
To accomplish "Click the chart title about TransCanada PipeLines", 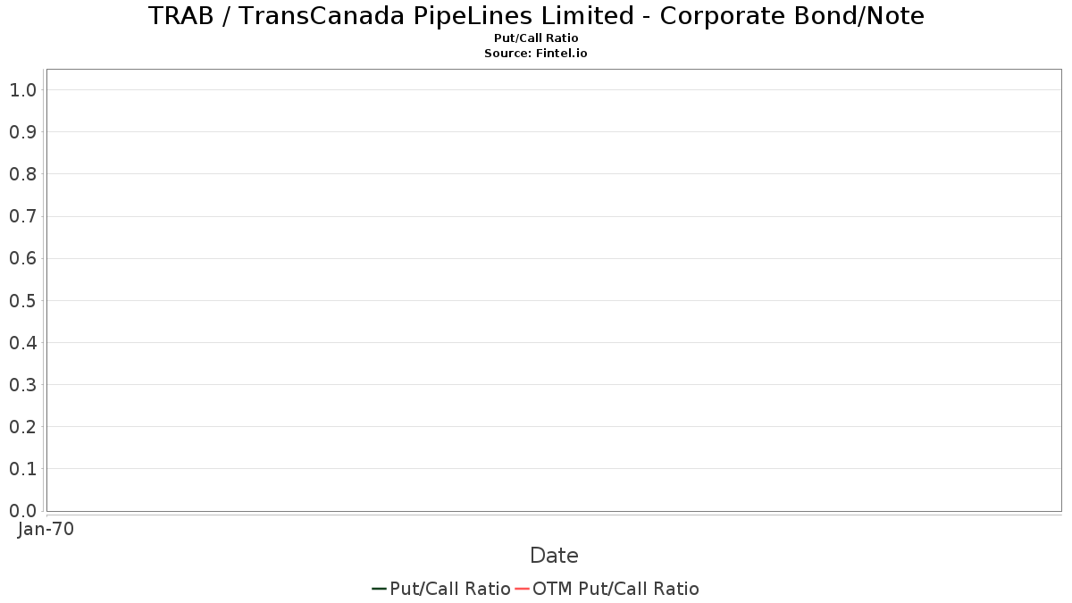I will click(536, 16).
